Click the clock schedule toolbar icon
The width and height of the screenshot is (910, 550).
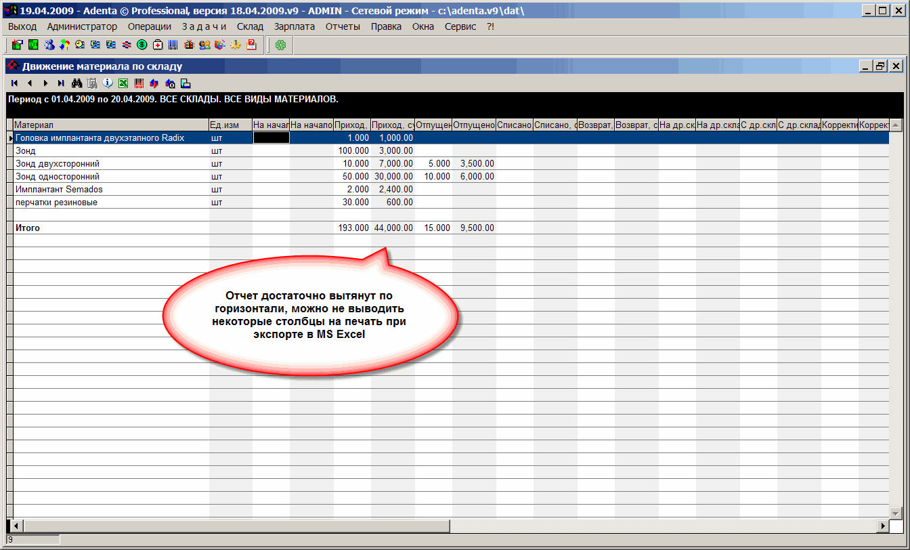point(80,45)
